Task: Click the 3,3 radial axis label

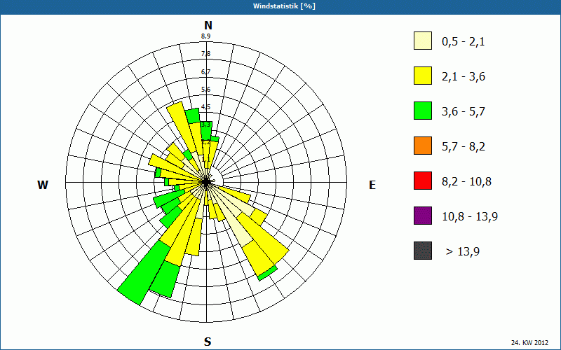Action: point(205,125)
